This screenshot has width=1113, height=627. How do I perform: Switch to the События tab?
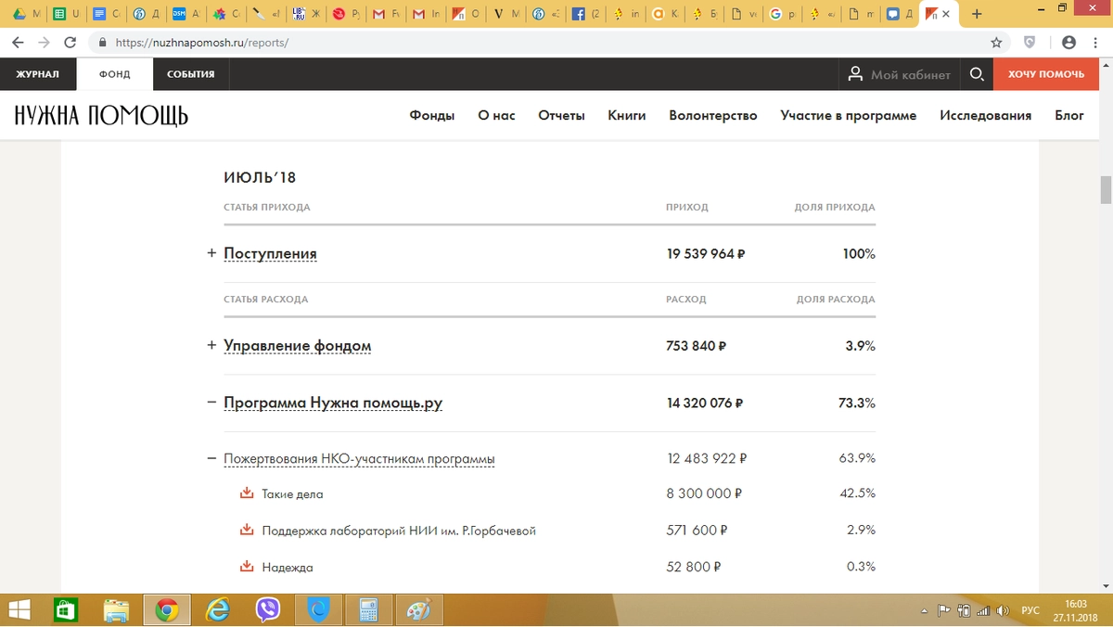(190, 74)
